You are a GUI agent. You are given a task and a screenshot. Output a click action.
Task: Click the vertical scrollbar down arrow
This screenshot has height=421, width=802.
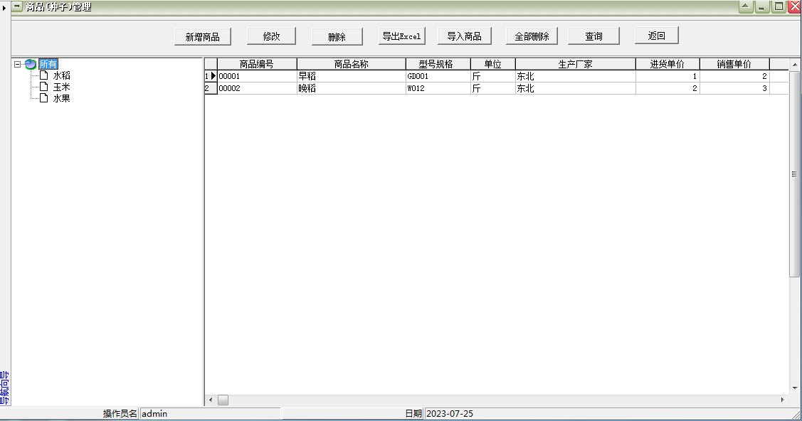pos(794,388)
